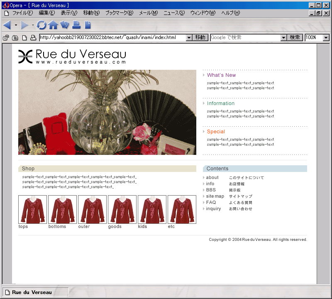Screen dimensions: 332x299
Task: Select the Rue du Verseau page tab
Action: tap(35, 292)
